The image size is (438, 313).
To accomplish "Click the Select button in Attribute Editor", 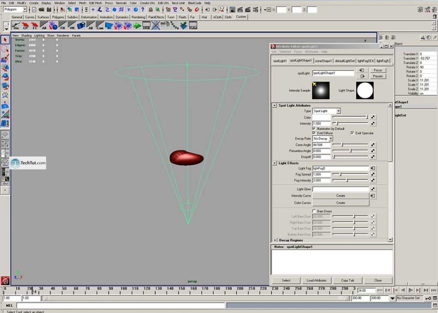I will click(x=286, y=280).
